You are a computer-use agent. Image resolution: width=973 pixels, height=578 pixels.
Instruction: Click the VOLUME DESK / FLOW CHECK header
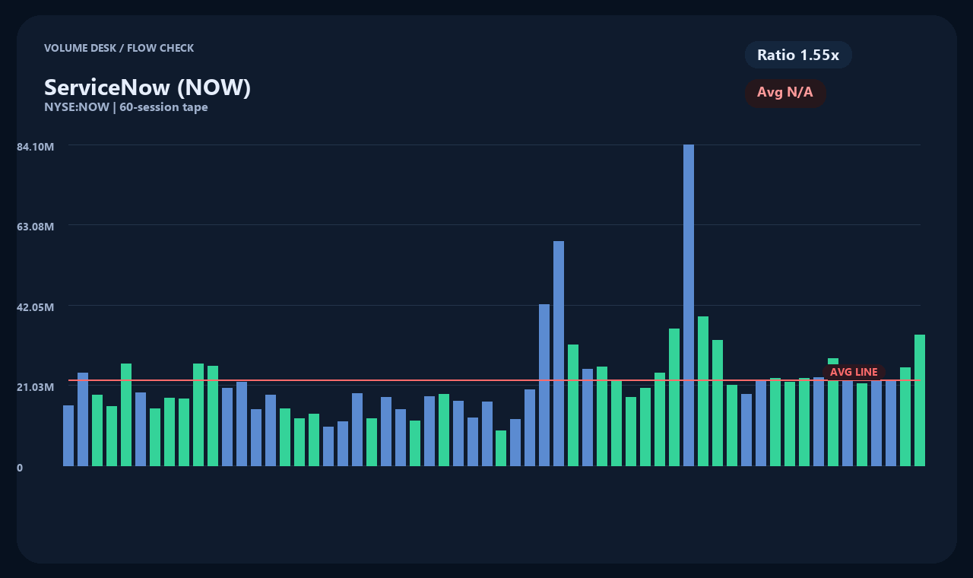119,48
